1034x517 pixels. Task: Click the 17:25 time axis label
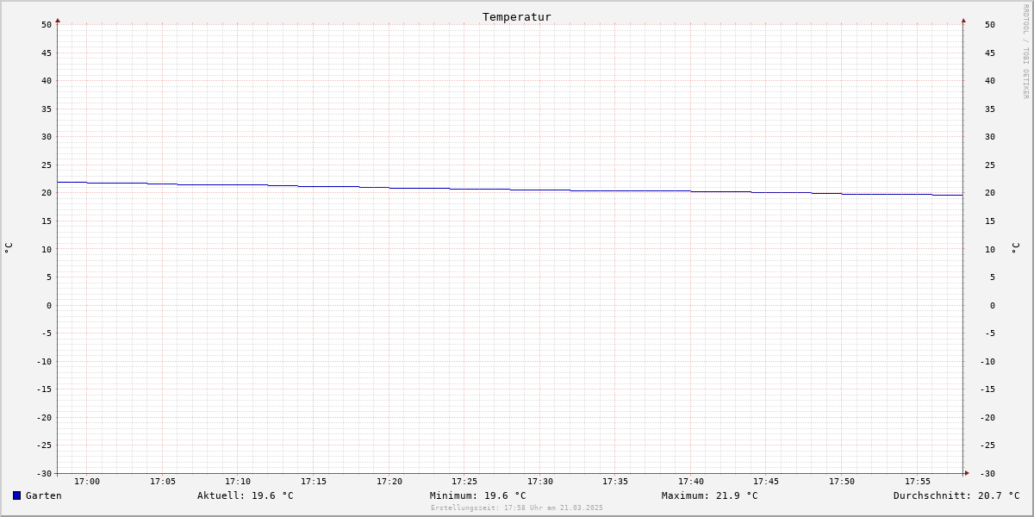[464, 481]
